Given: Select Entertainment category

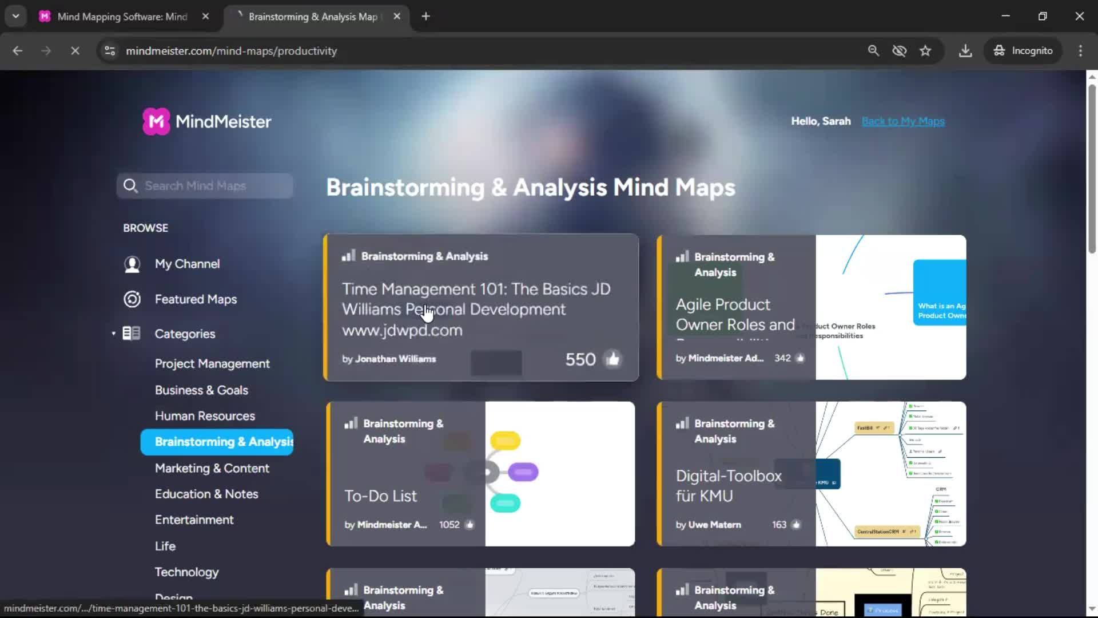Looking at the screenshot, I should pyautogui.click(x=194, y=520).
